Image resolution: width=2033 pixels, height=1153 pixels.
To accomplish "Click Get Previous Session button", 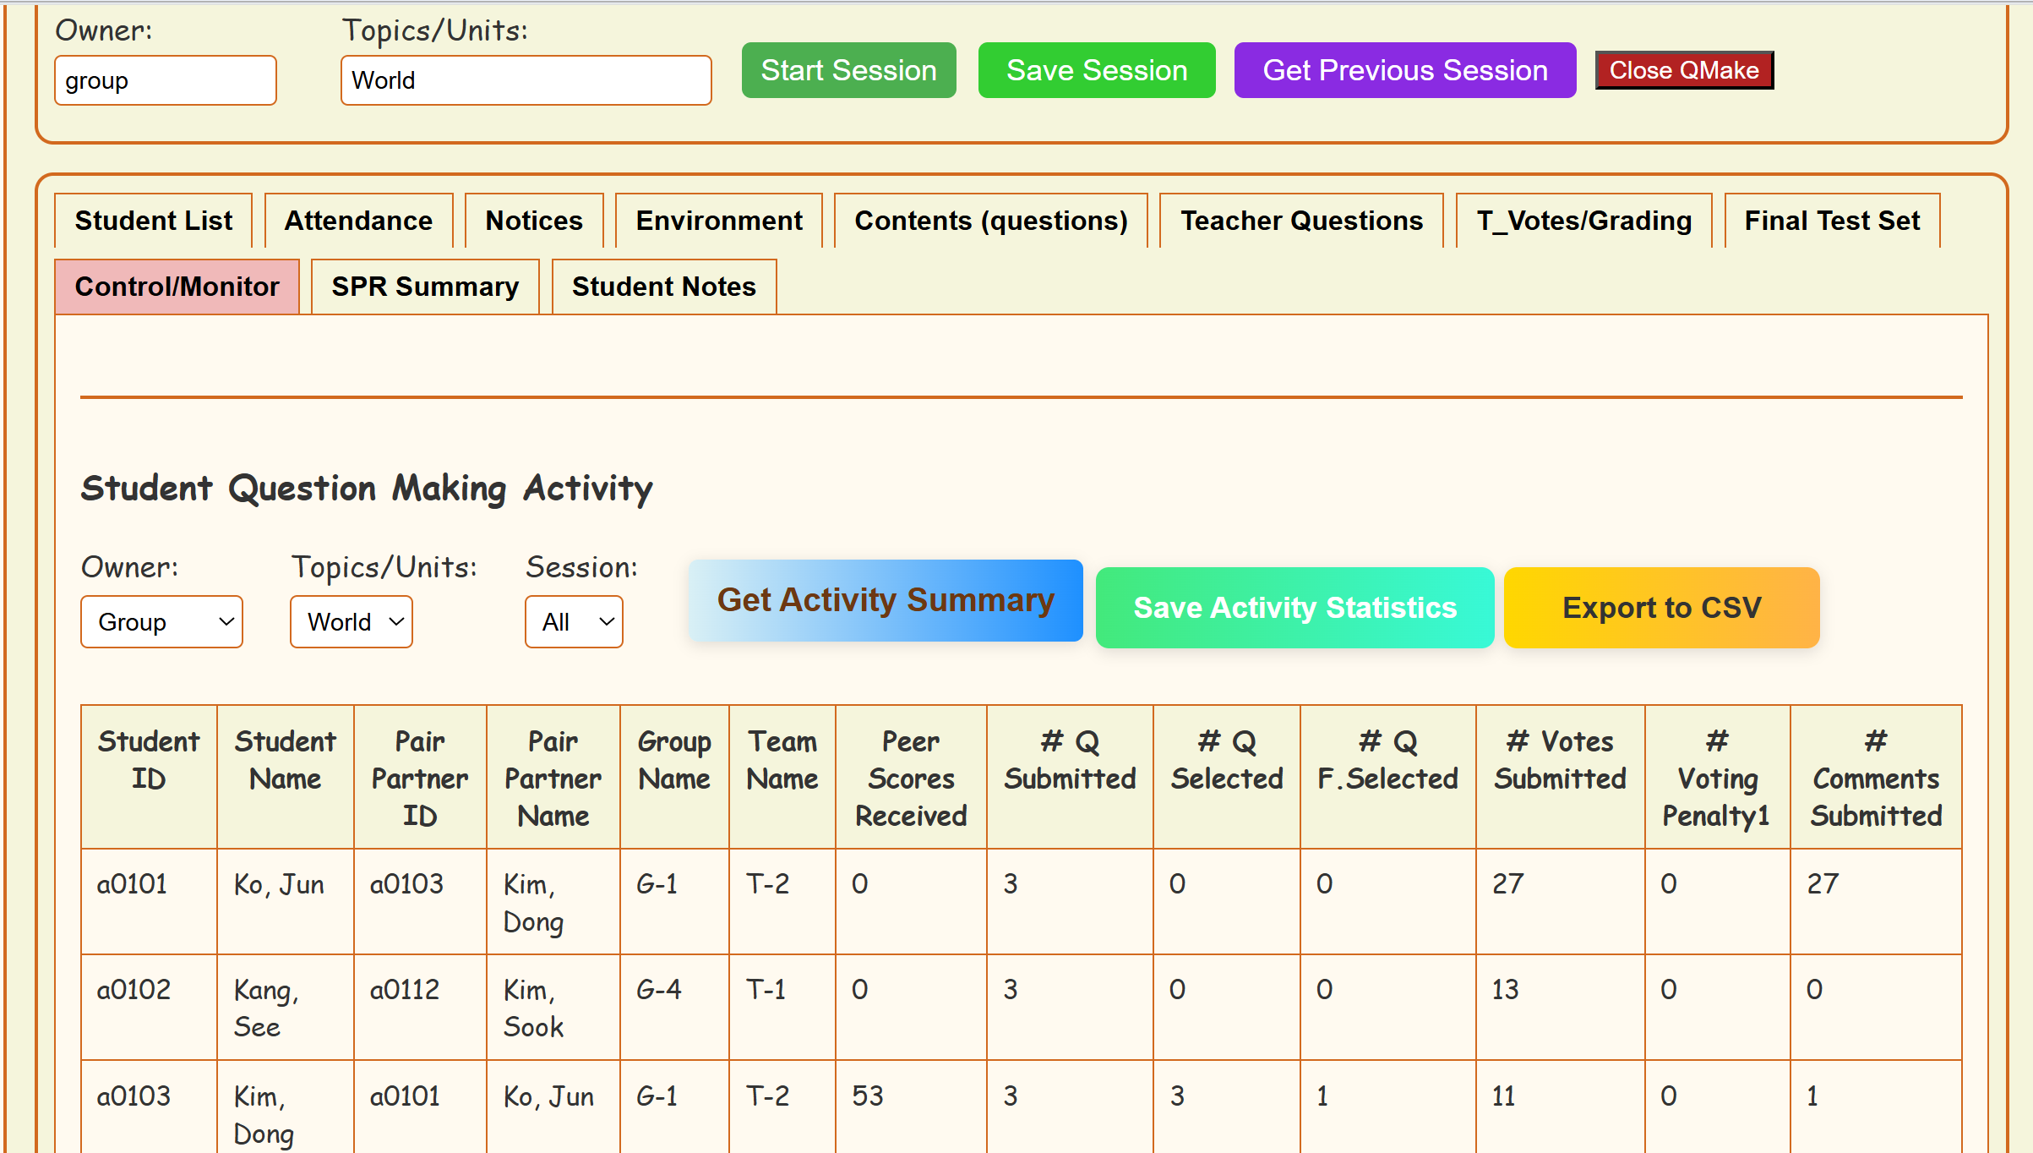I will pyautogui.click(x=1404, y=70).
